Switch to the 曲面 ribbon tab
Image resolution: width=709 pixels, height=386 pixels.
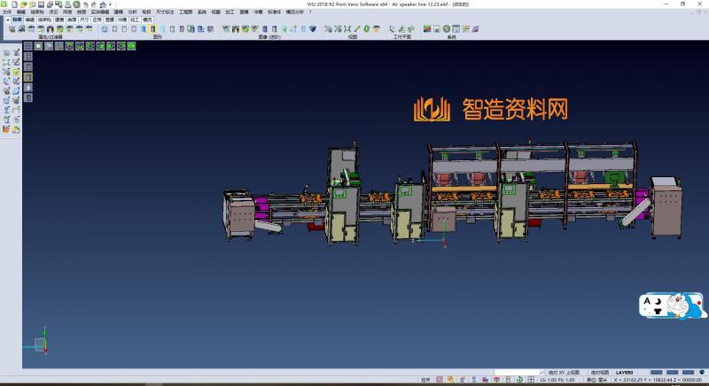72,18
